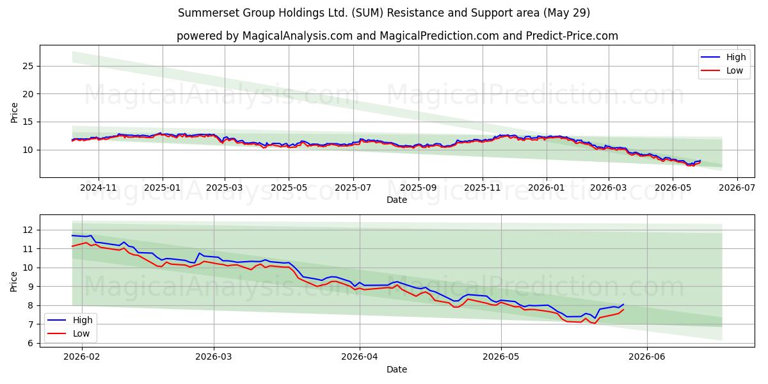
Task: Click the top chart's '2026-03' date tick label
Action: 609,189
